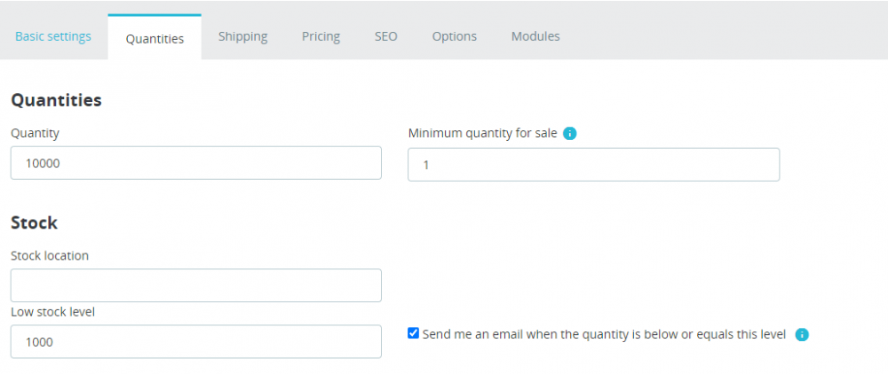Click the info icon beside Minimum quantity for sale
This screenshot has height=374, width=888.
570,133
